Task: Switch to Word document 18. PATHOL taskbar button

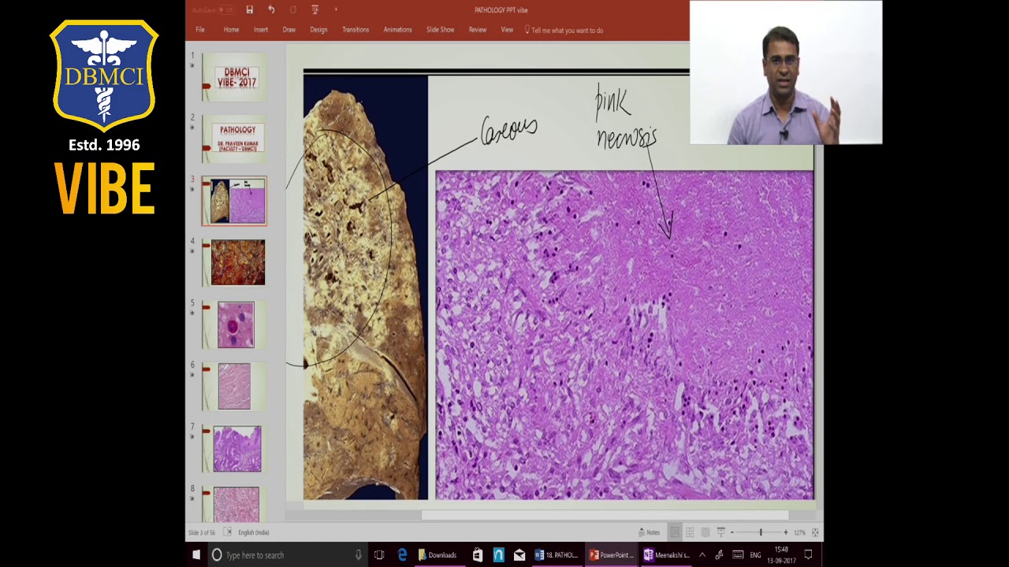Action: click(x=557, y=555)
